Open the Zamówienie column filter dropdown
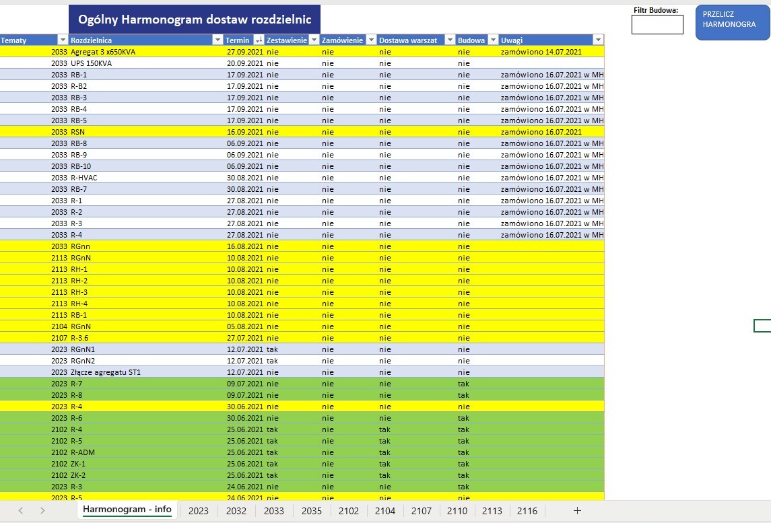Screen dimensions: 771x523 click(371, 40)
